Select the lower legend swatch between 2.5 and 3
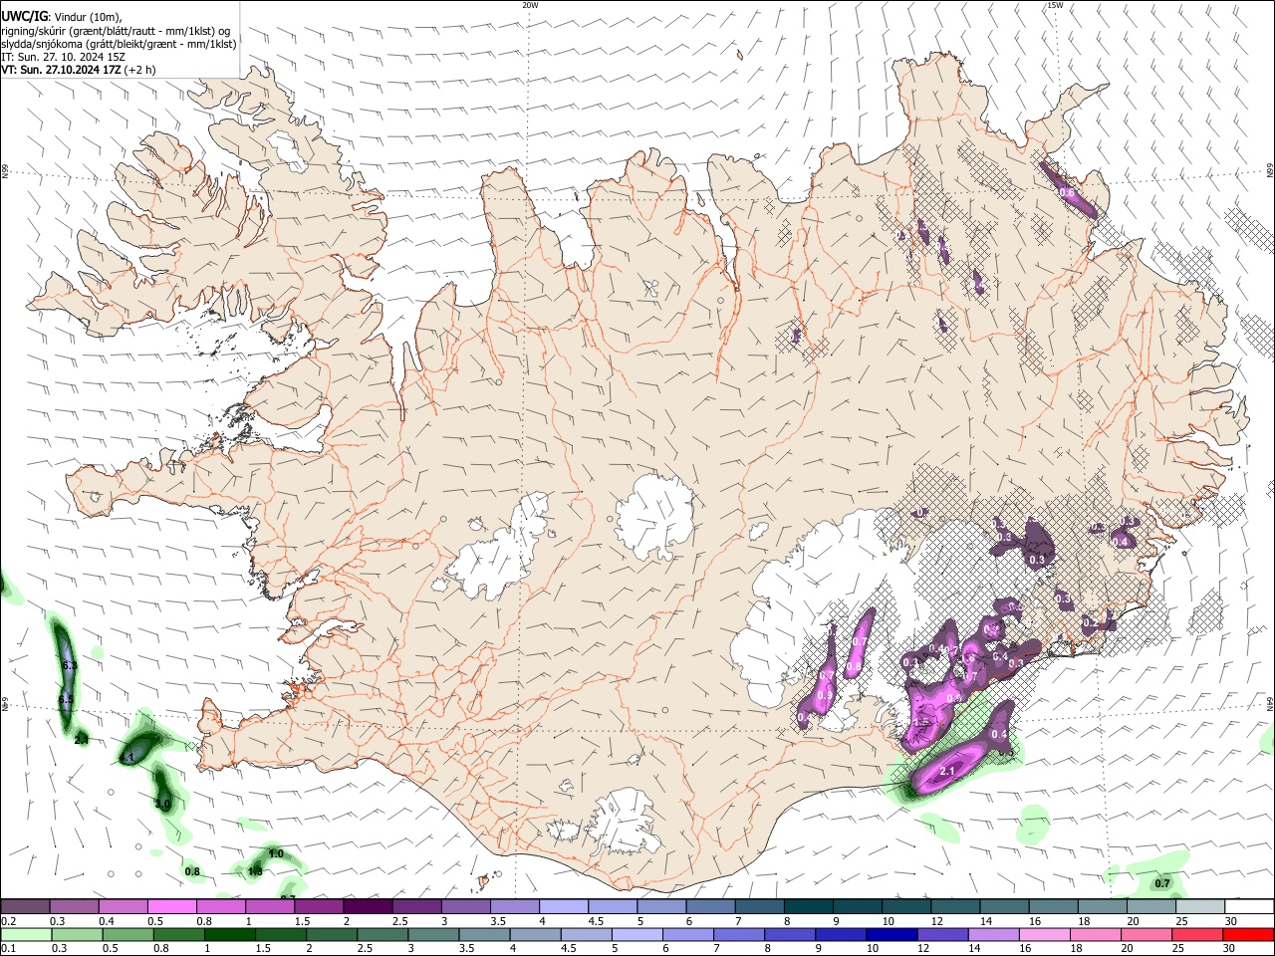Image resolution: width=1275 pixels, height=956 pixels. click(382, 934)
